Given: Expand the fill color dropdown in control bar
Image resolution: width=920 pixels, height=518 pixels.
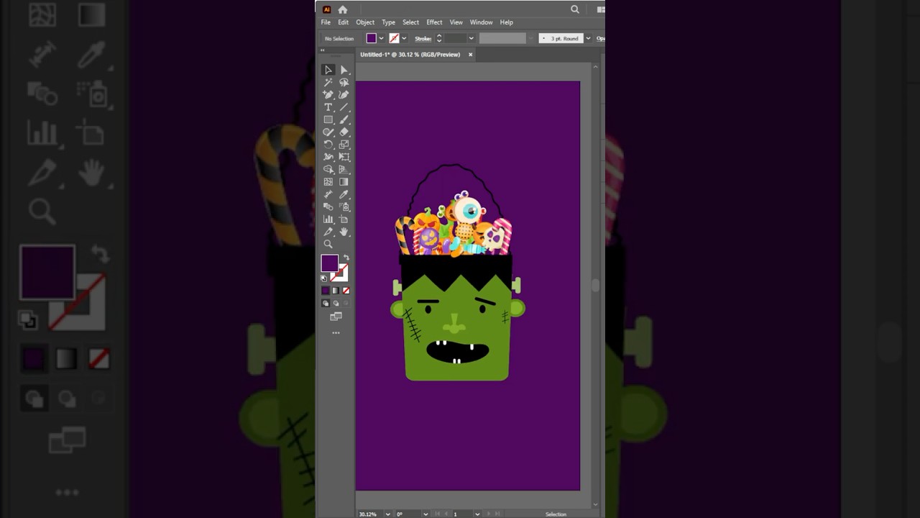Looking at the screenshot, I should coord(381,39).
